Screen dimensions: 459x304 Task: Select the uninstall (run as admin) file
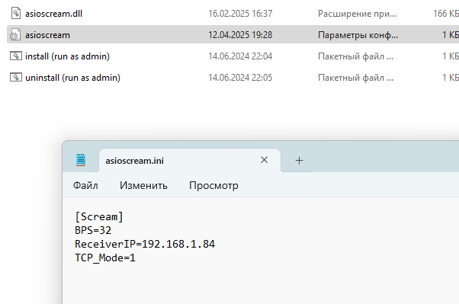tap(72, 78)
